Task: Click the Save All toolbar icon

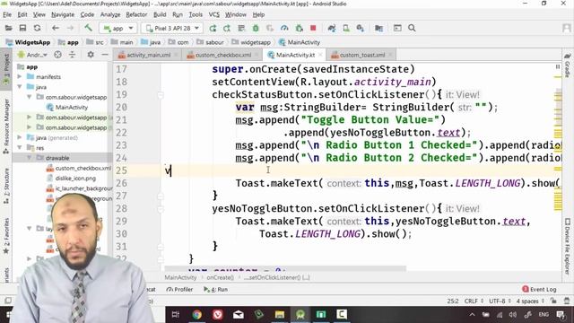Action: tap(22, 28)
